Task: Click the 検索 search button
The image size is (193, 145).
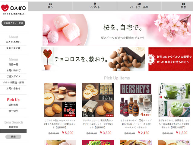Action: point(13,137)
